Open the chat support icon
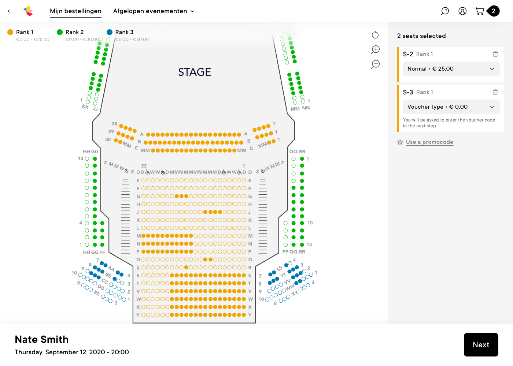This screenshot has height=366, width=513. click(445, 11)
